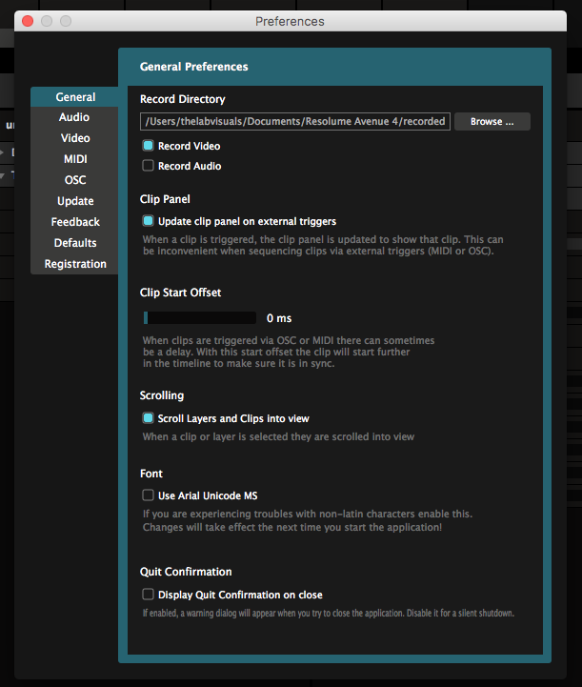Enable the Record Audio checkbox

(148, 166)
